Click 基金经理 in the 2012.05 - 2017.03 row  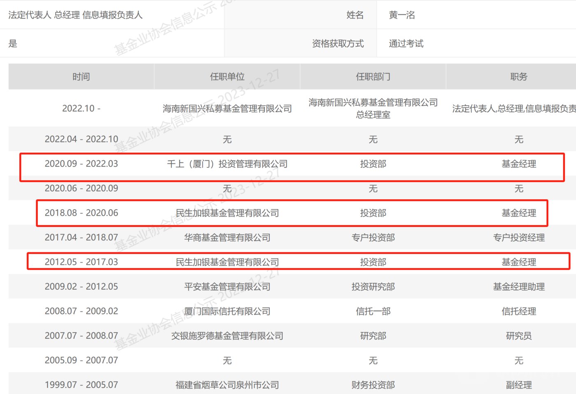pos(519,262)
